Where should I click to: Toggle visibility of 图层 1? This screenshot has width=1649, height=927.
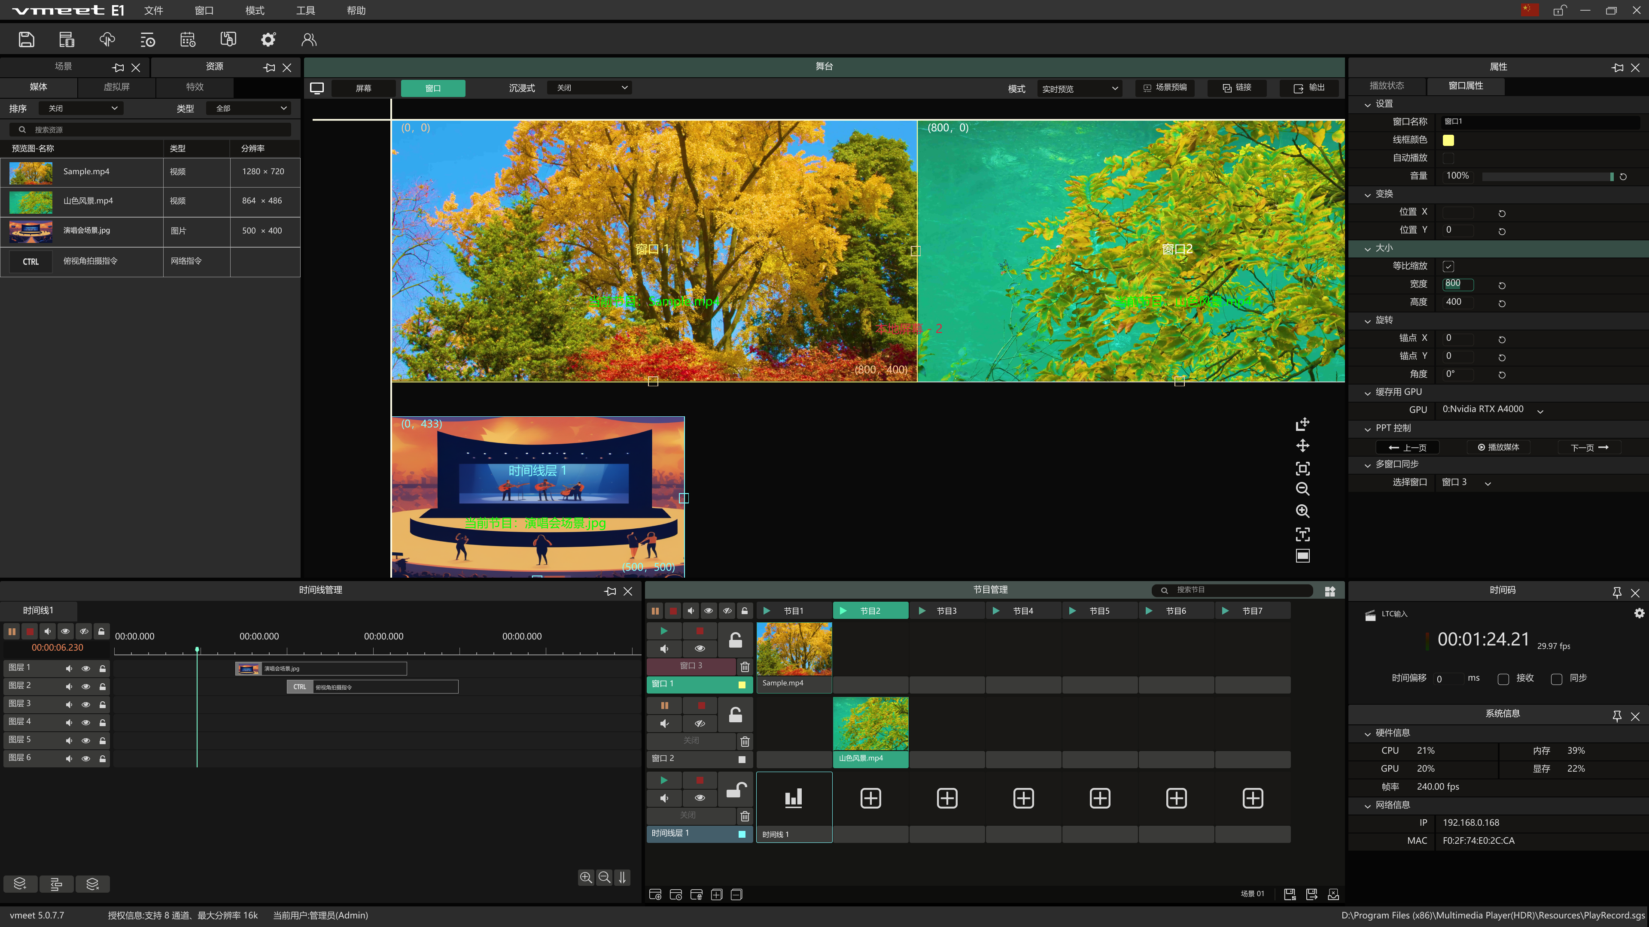coord(86,669)
